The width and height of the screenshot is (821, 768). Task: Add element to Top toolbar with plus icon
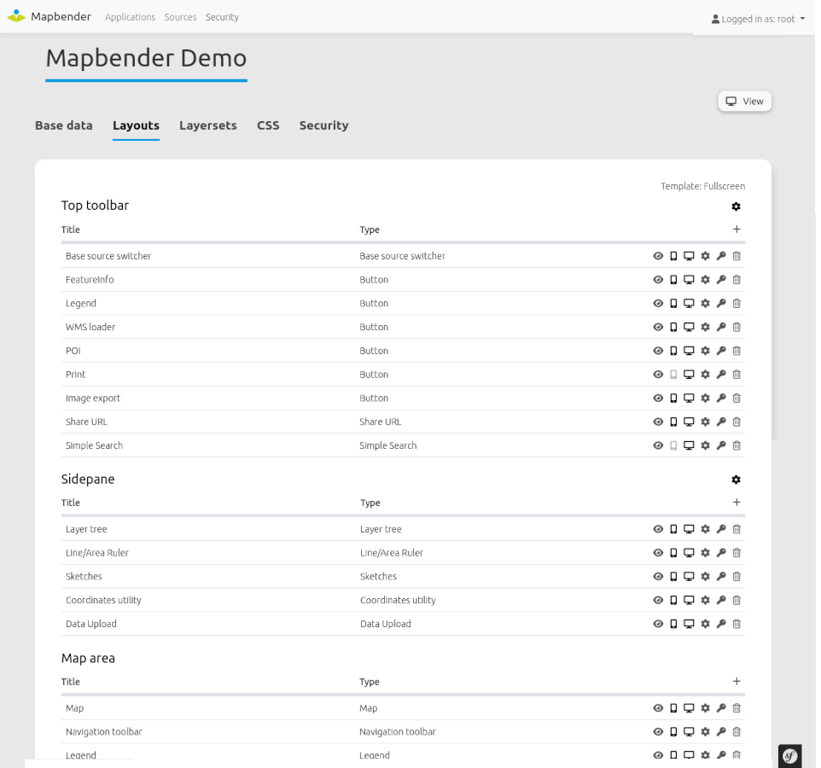click(x=737, y=230)
